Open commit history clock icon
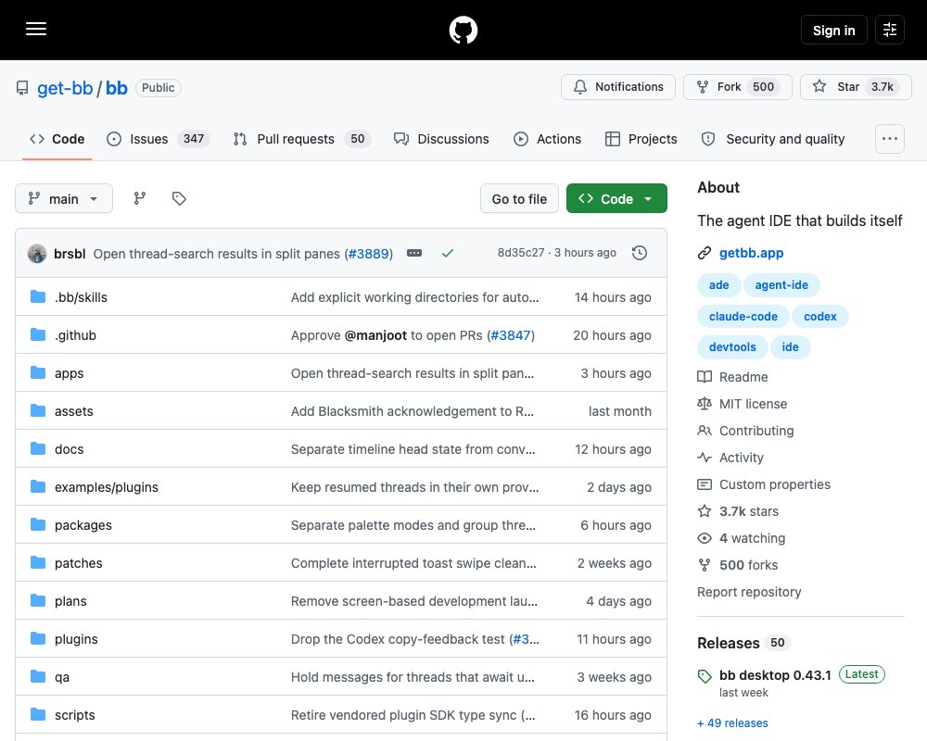 (x=640, y=253)
